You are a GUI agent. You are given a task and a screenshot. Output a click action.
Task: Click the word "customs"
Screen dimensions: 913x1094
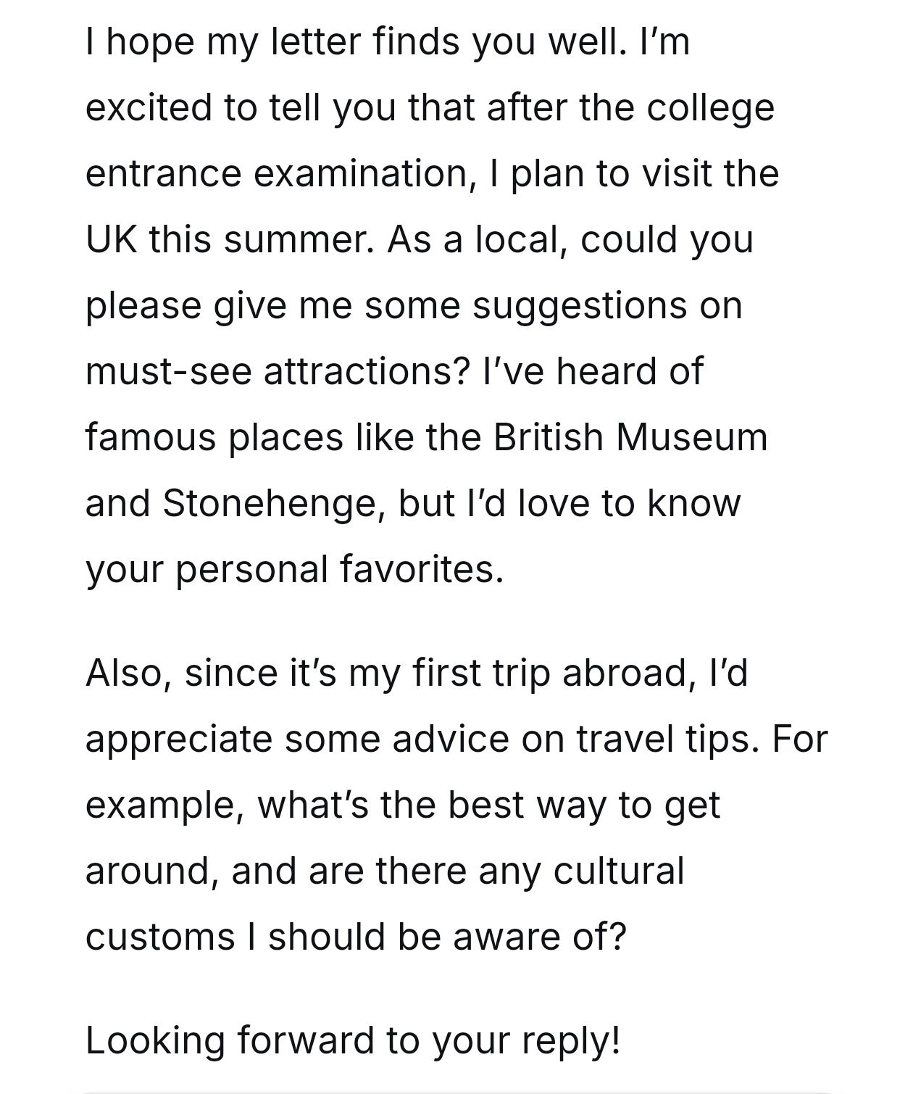click(x=160, y=937)
